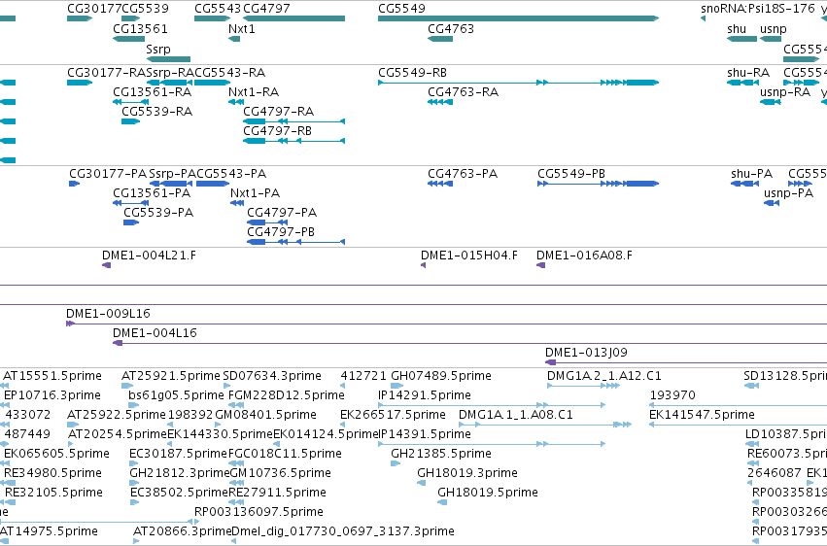Open the CG4763-RA transcript
This screenshot has width=827, height=546.
[x=440, y=102]
